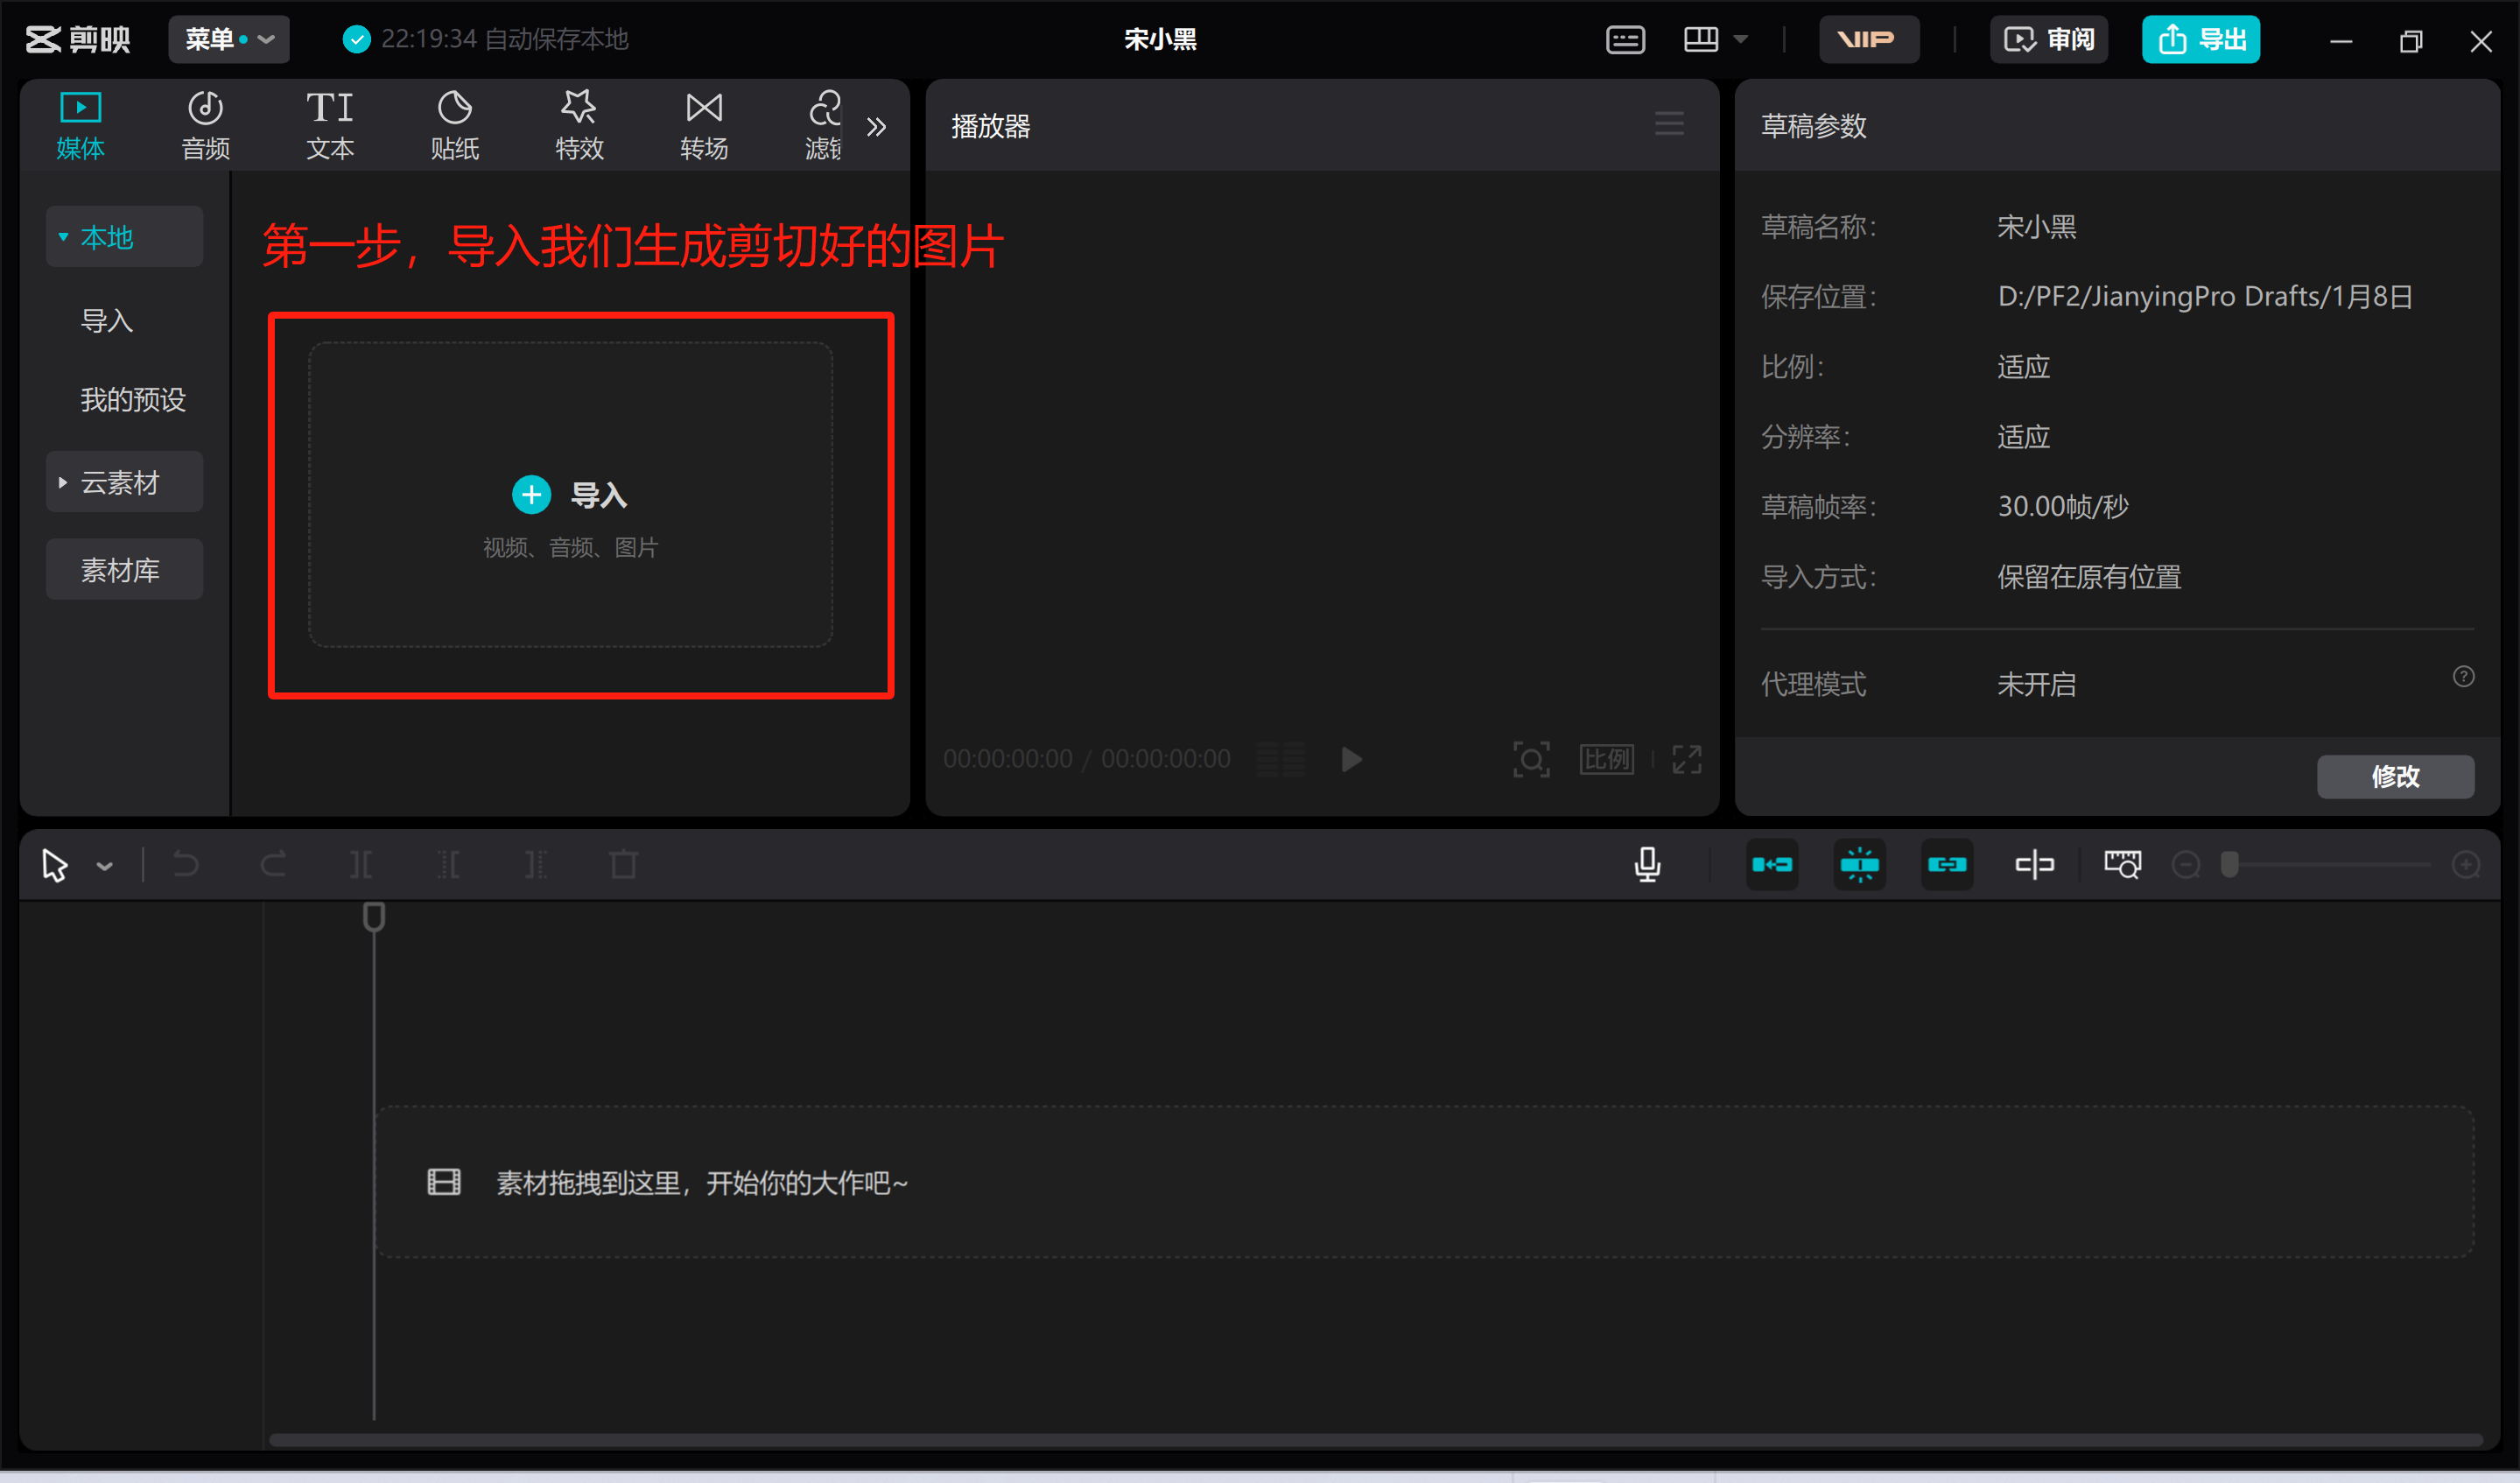Click the timeline zoom slider handle

[x=2229, y=865]
